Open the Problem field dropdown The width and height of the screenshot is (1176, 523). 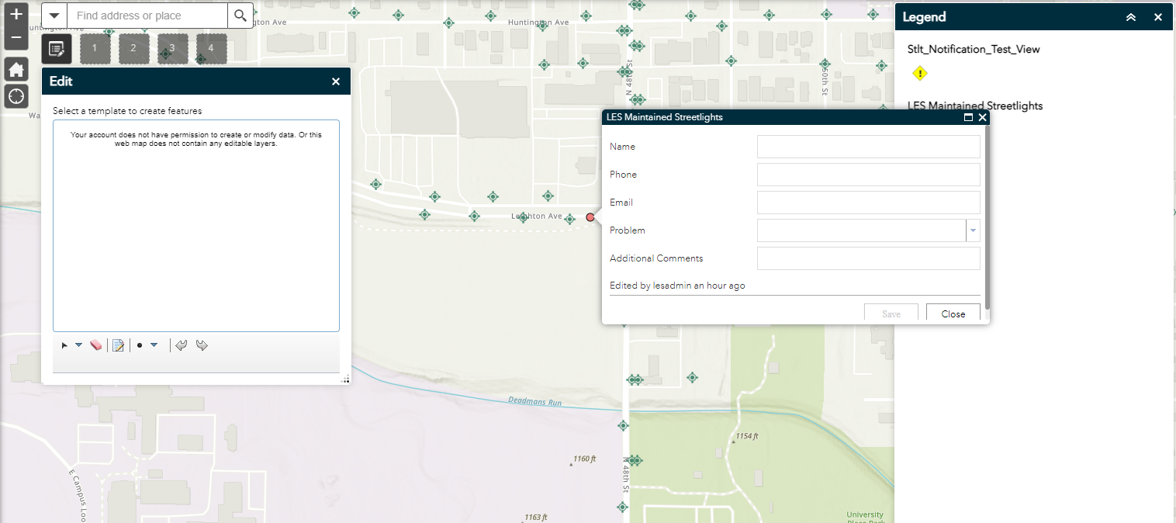pyautogui.click(x=973, y=230)
